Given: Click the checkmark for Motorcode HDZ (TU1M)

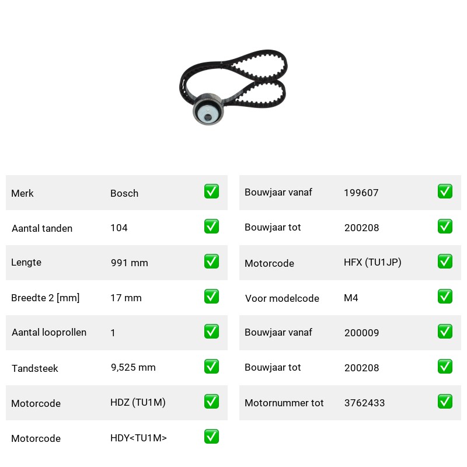Looking at the screenshot, I should pyautogui.click(x=211, y=402).
